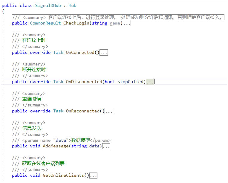Expand the collapsed summary comment above CheckLogin

tap(118, 17)
